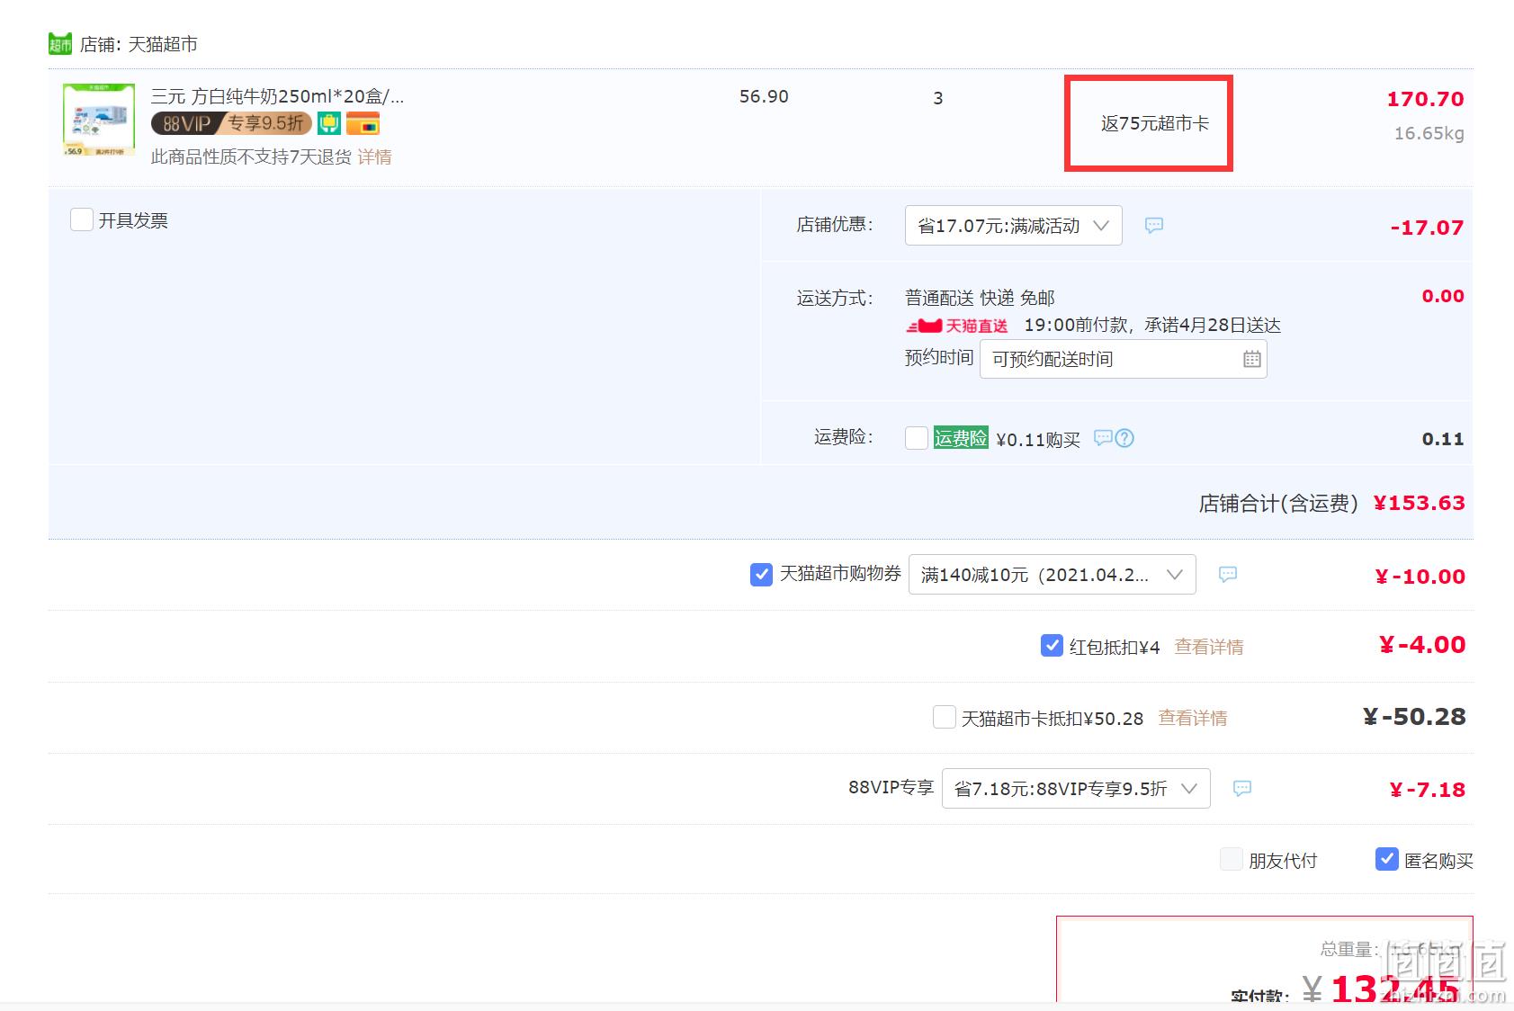Click message icon beside store discount dropdown
The width and height of the screenshot is (1514, 1011).
[1154, 226]
